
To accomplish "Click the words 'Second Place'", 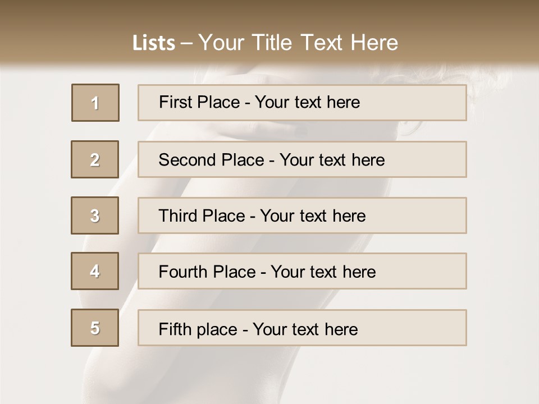I will pyautogui.click(x=212, y=160).
